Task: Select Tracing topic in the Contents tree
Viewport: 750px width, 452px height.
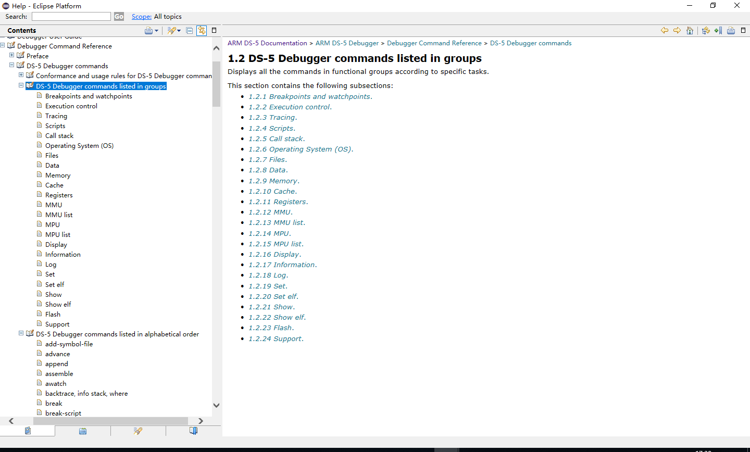Action: (x=56, y=116)
